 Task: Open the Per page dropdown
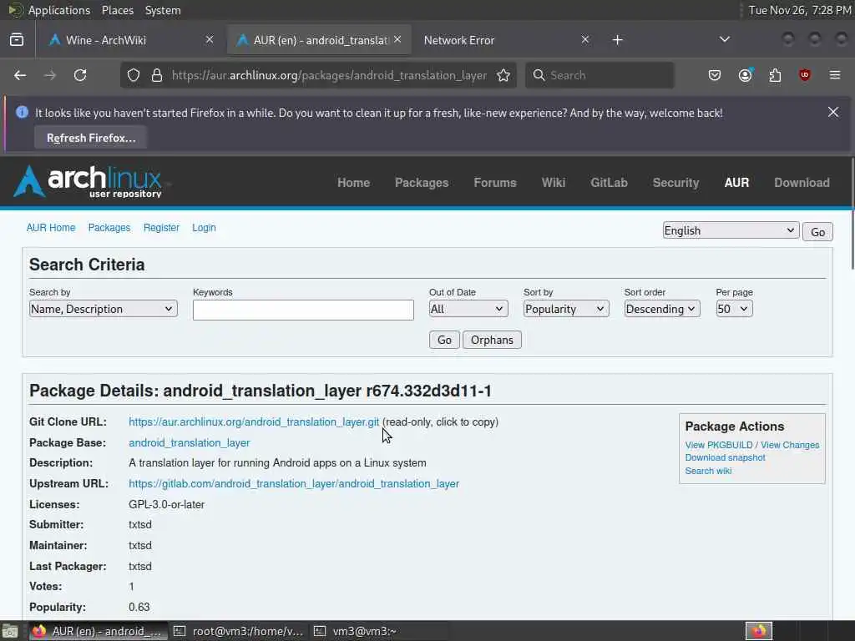tap(734, 309)
